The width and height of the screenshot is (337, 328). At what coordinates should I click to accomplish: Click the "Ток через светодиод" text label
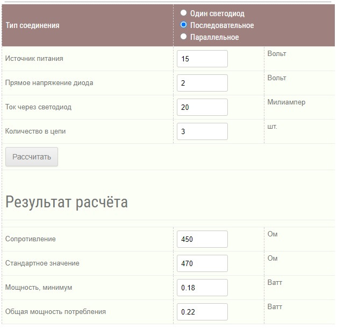[x=38, y=107]
